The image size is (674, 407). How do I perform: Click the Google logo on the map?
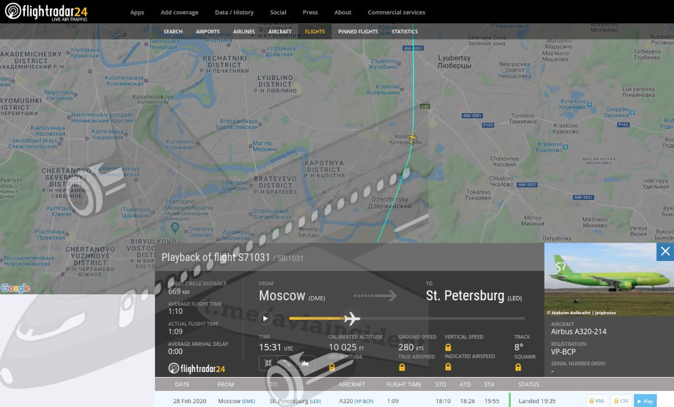16,288
